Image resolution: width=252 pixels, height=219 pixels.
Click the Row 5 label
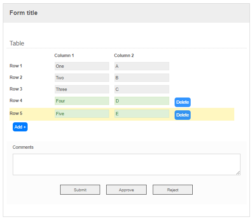coord(16,113)
